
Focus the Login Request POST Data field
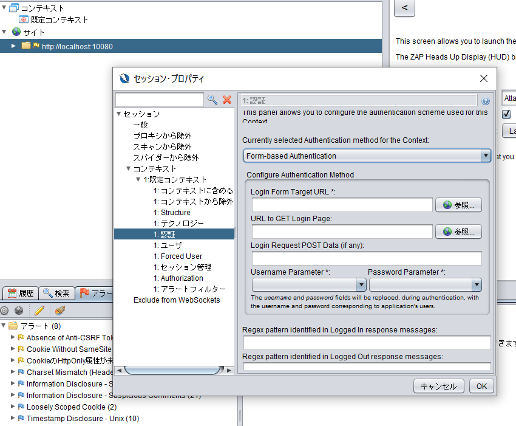pos(367,258)
